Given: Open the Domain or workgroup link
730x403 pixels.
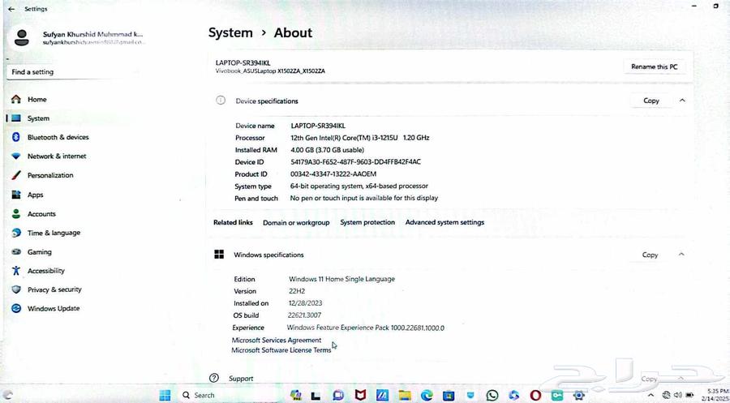Looking at the screenshot, I should coord(296,222).
